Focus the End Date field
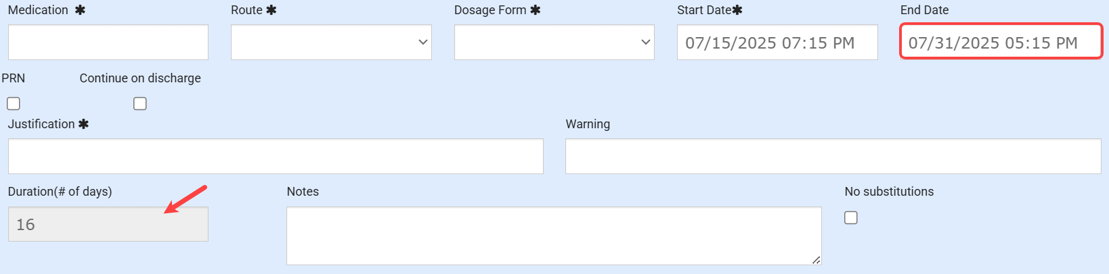The width and height of the screenshot is (1109, 274). coord(1001,43)
